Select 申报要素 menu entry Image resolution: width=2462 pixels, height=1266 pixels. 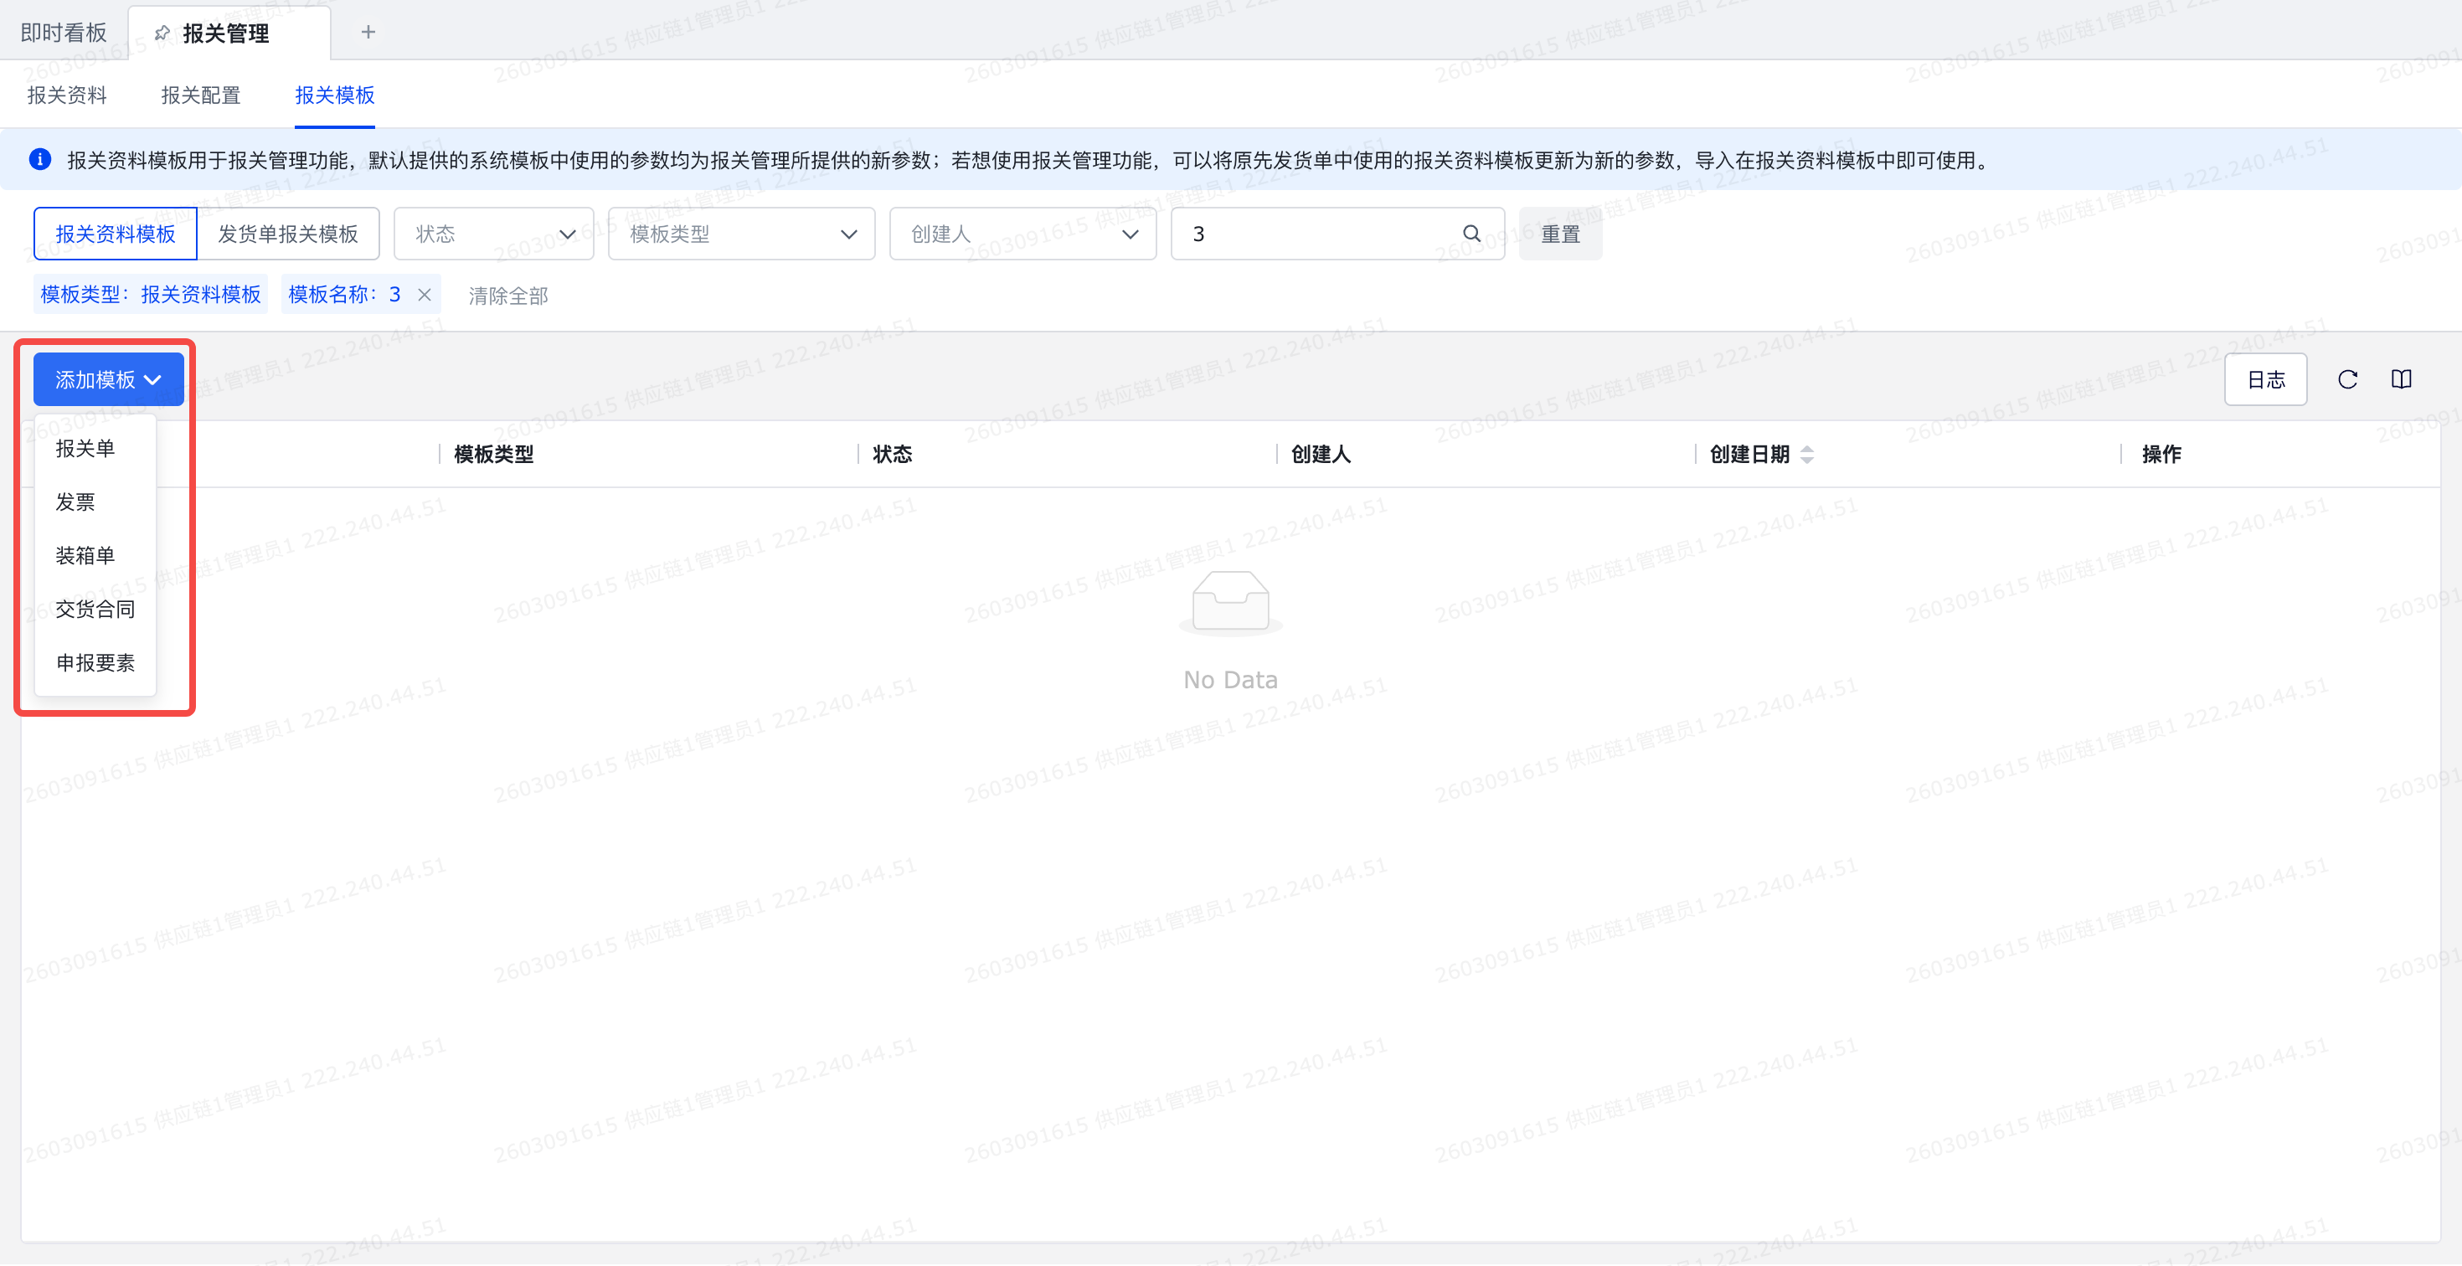pyautogui.click(x=95, y=662)
